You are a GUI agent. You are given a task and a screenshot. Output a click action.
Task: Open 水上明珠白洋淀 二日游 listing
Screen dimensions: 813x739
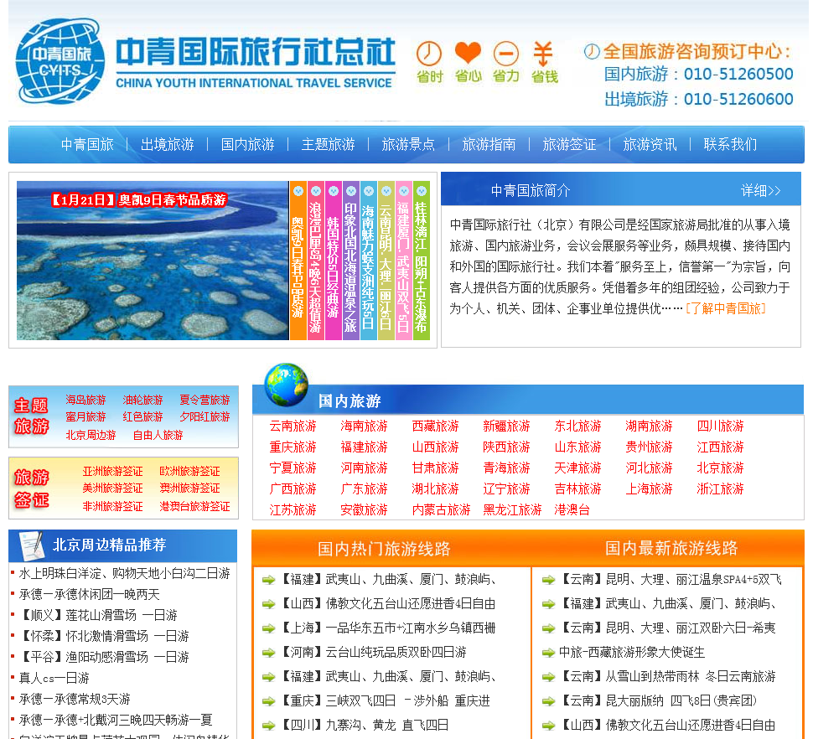124,574
